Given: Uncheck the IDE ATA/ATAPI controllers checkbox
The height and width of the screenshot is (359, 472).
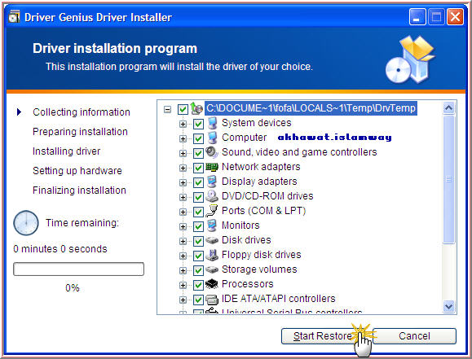Looking at the screenshot, I should click(198, 300).
